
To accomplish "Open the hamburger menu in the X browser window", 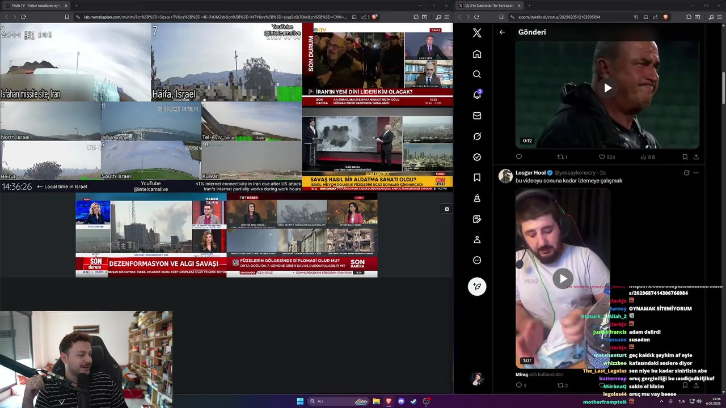I will 719,17.
